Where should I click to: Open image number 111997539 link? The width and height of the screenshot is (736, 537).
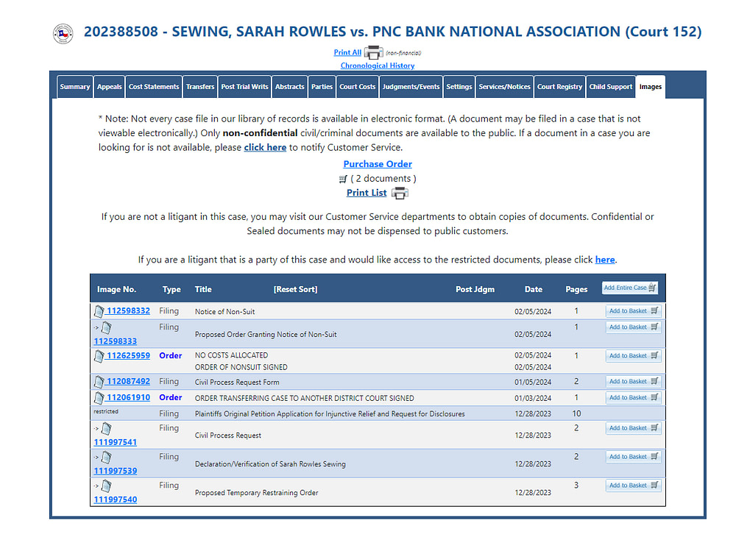point(116,471)
